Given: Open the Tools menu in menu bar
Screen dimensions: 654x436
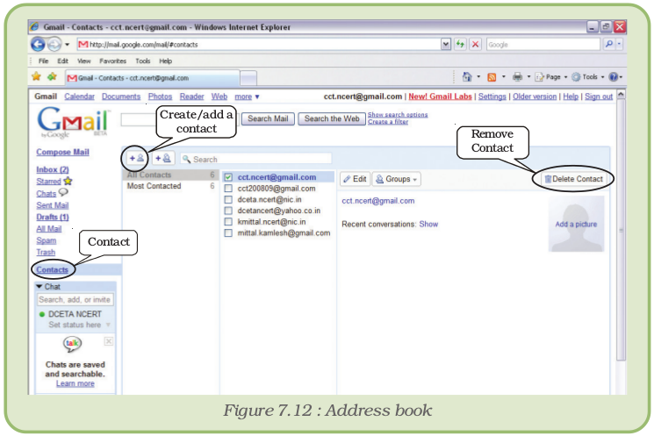Looking at the screenshot, I should click(x=142, y=61).
